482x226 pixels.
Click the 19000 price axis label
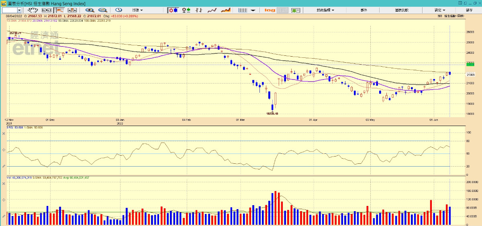(x=471, y=104)
